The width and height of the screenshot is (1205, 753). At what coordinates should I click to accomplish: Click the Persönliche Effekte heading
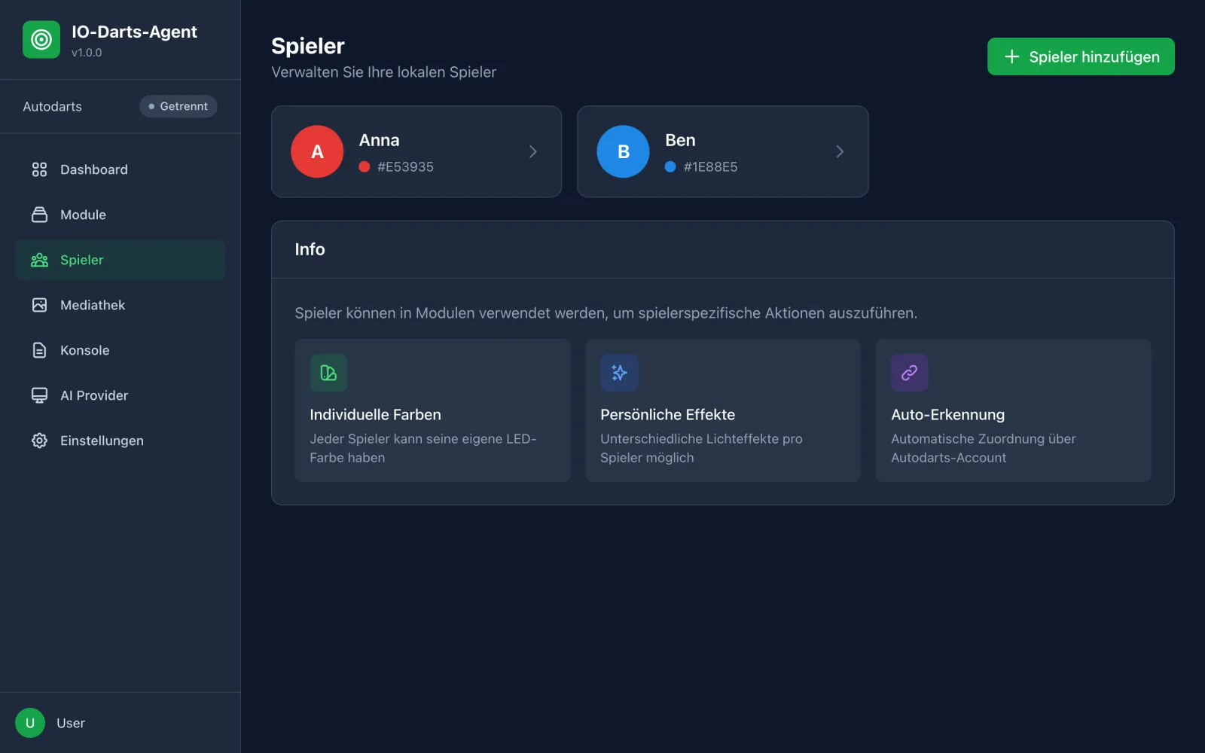(667, 414)
